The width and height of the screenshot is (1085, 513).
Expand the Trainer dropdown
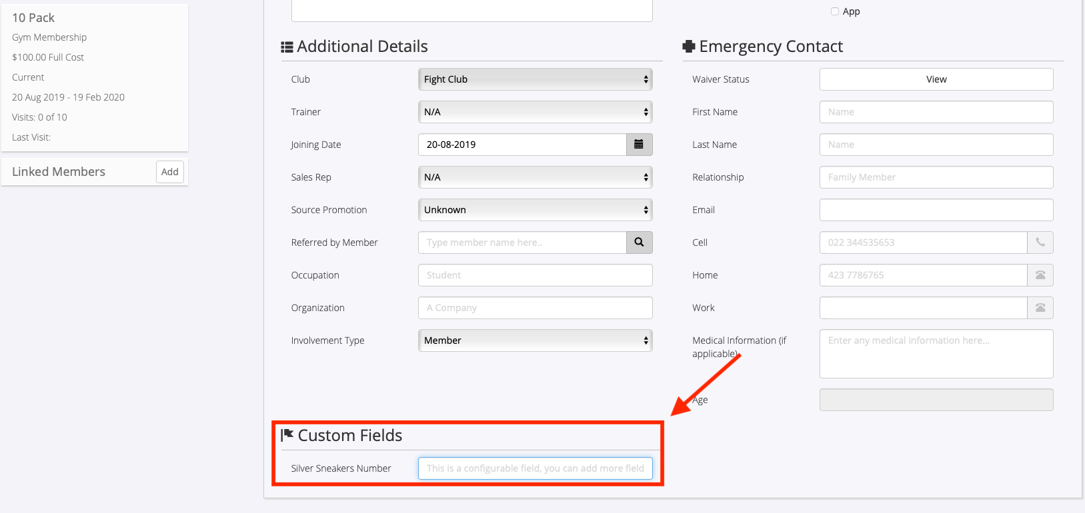click(535, 112)
